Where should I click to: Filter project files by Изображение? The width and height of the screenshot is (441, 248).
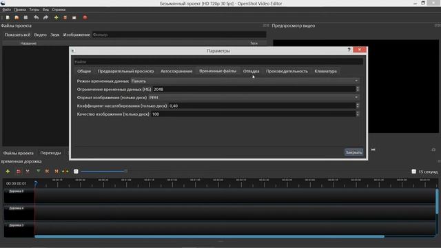pyautogui.click(x=76, y=34)
